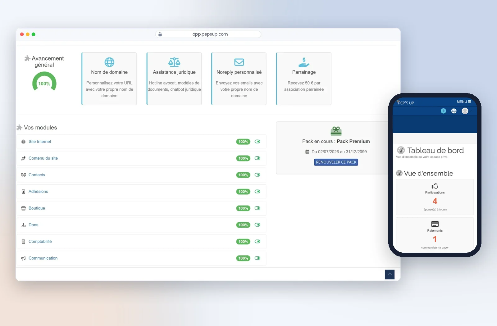The image size is (497, 326).
Task: Open the Contenu du site link
Action: pos(43,158)
